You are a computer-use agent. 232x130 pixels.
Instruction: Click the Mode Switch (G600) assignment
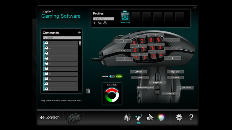click(x=145, y=88)
